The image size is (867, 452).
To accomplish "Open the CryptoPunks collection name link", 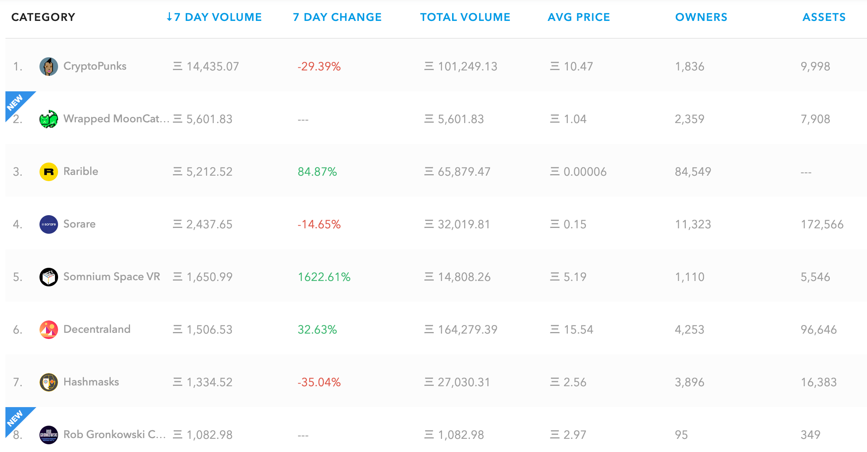I will tap(95, 66).
